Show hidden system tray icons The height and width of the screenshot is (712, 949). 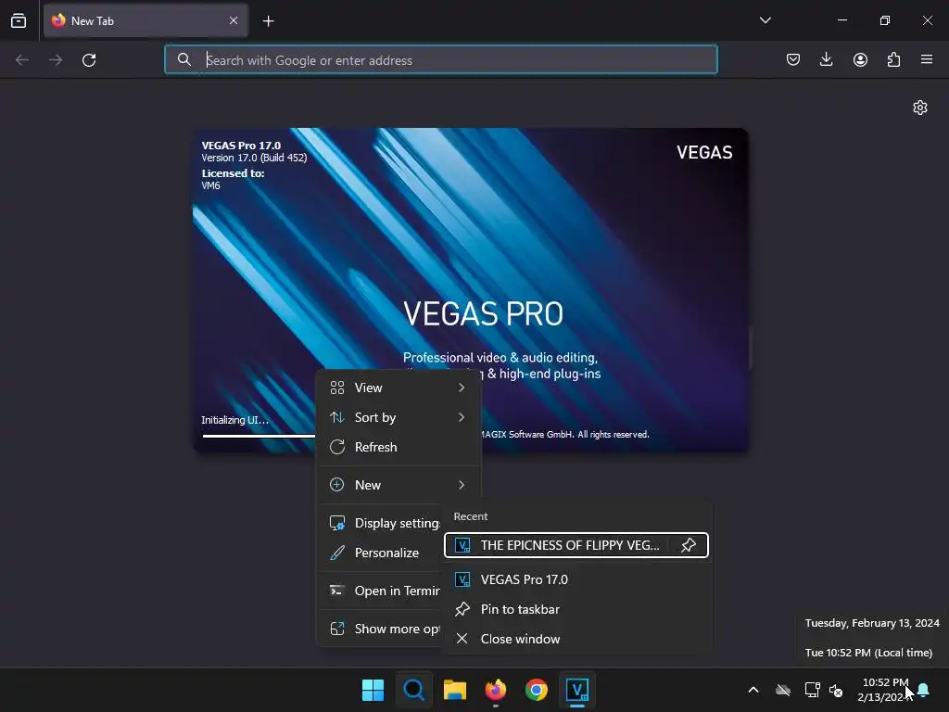(x=753, y=690)
